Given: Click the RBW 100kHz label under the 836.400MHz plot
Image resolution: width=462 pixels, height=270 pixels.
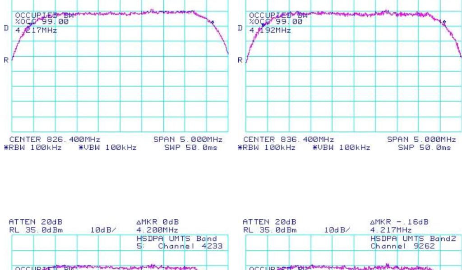Looking at the screenshot, I should [x=266, y=148].
